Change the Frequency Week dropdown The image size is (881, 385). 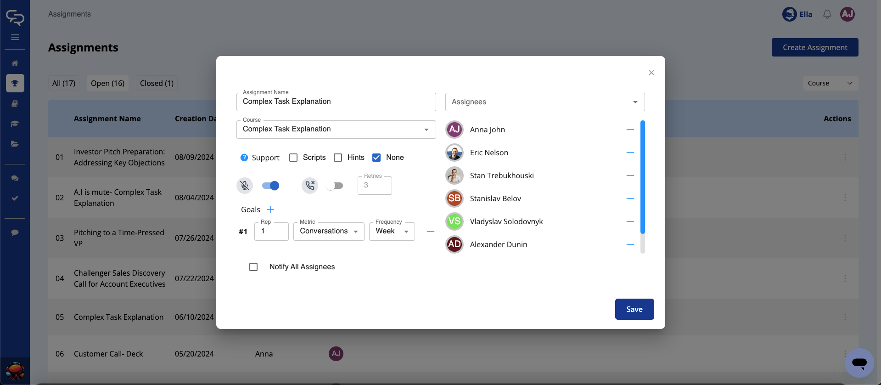392,232
